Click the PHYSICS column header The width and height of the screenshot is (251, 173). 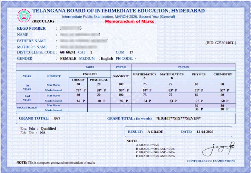tap(199, 74)
